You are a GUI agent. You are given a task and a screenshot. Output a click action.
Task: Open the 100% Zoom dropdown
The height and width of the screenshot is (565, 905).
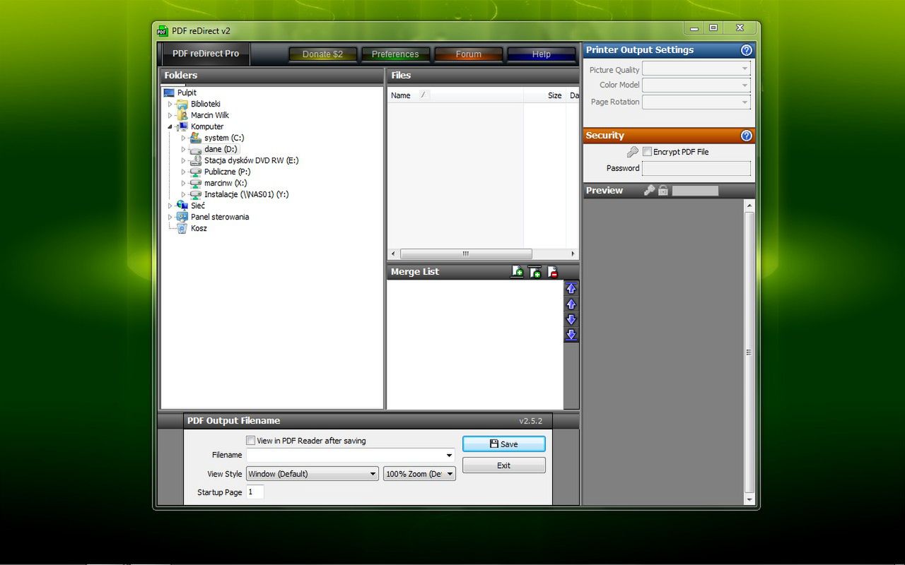[x=419, y=474]
